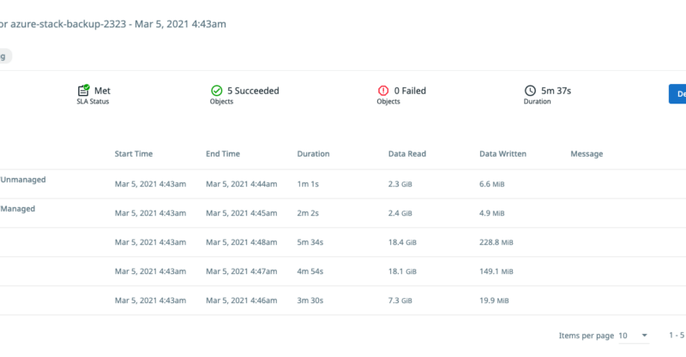Click the SLA Status Met icon
This screenshot has height=357, width=686.
pyautogui.click(x=83, y=91)
